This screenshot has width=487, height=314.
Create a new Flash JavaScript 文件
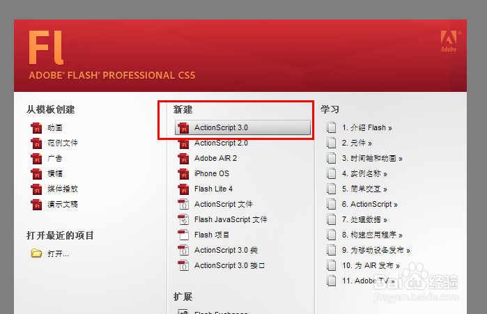point(231,219)
